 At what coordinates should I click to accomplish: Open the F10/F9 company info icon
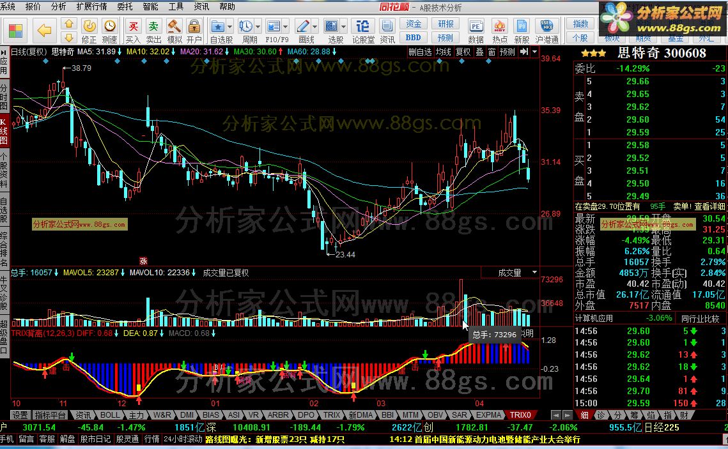coord(274,26)
